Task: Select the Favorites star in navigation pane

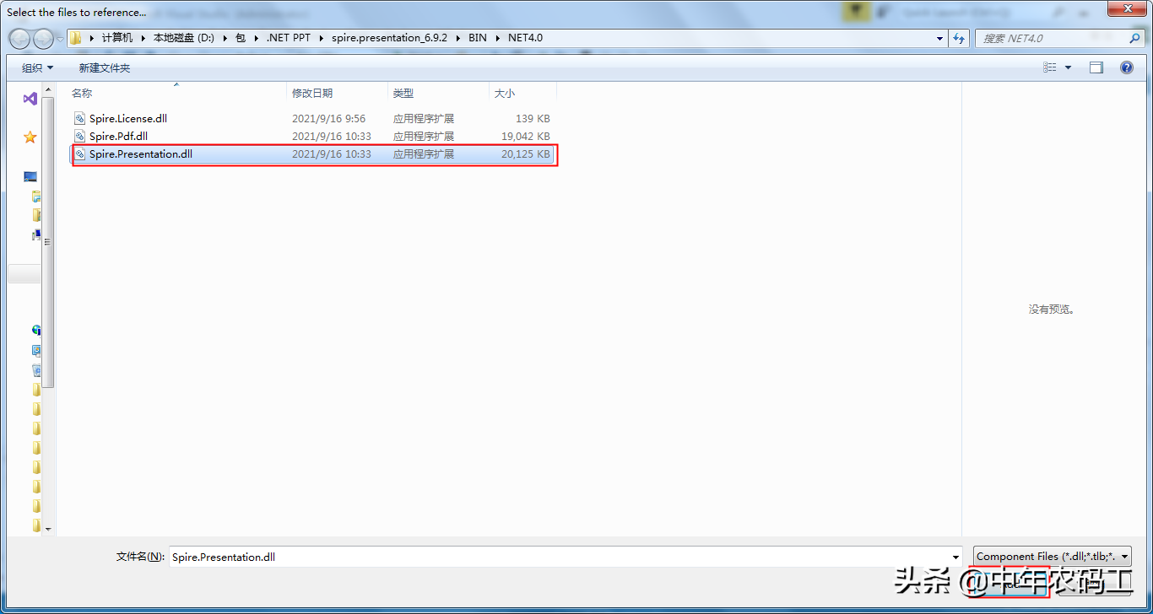Action: point(30,137)
